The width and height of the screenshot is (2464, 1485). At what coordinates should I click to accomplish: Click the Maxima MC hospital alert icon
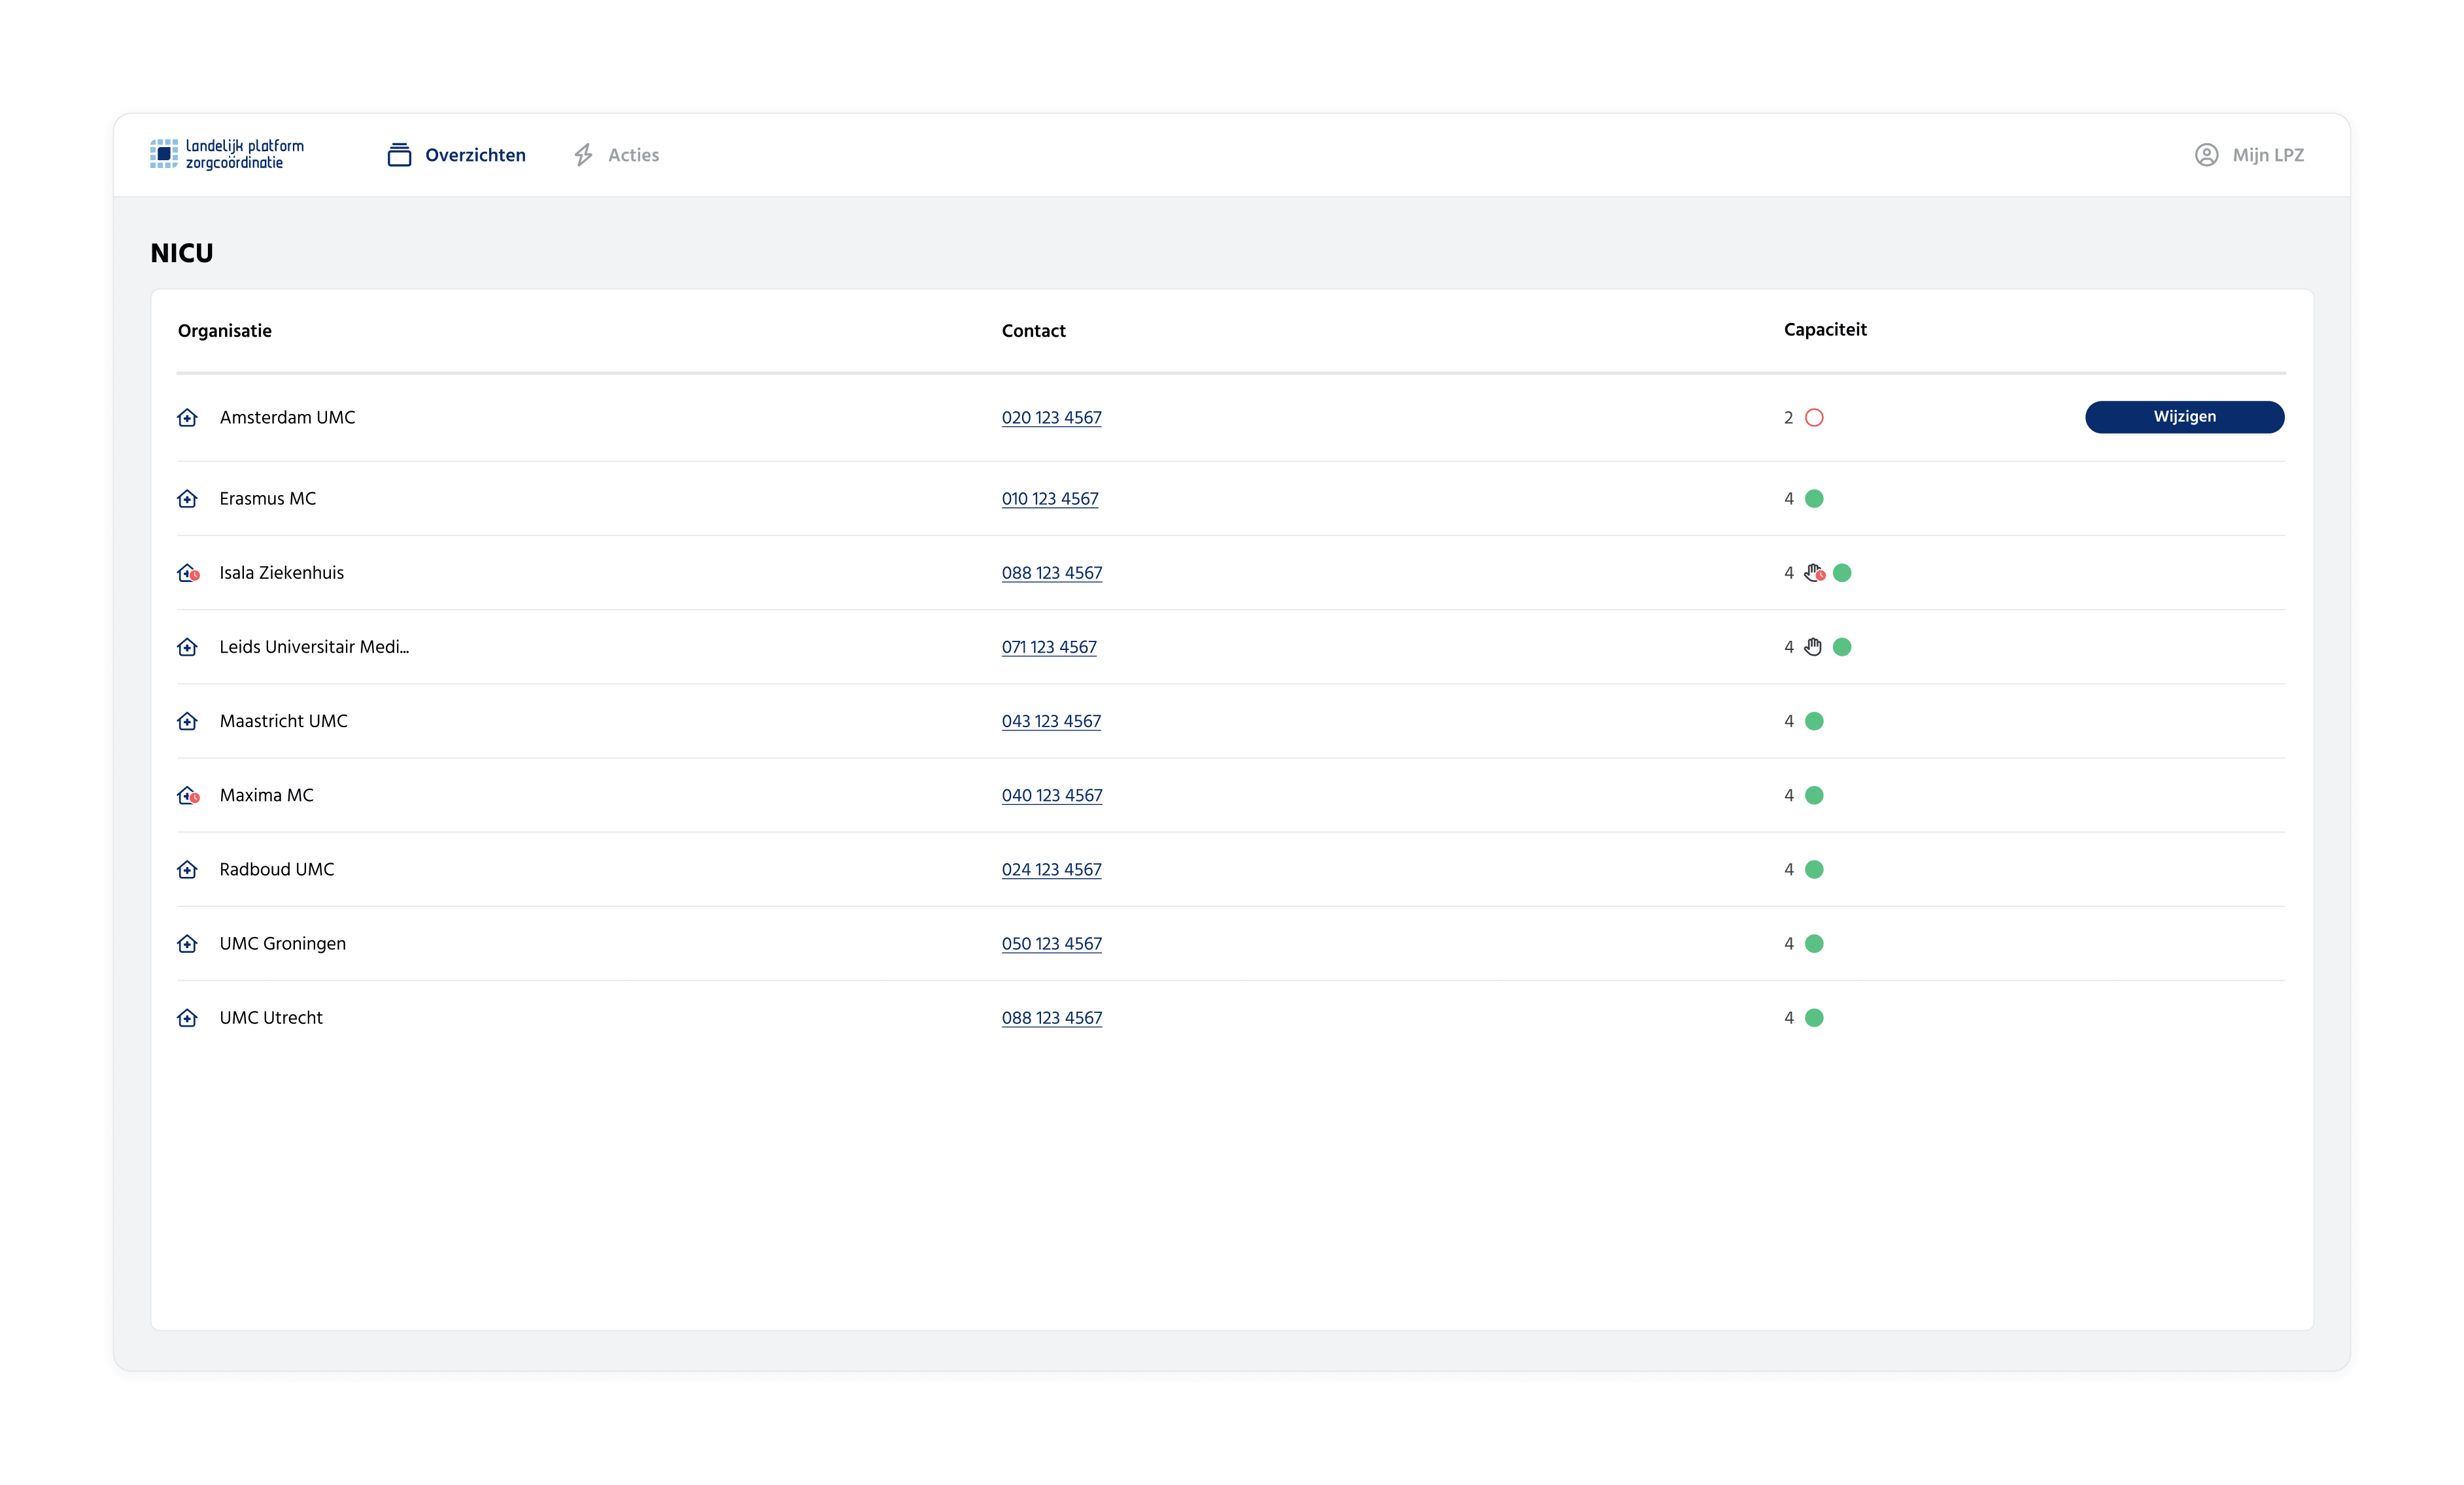point(188,796)
